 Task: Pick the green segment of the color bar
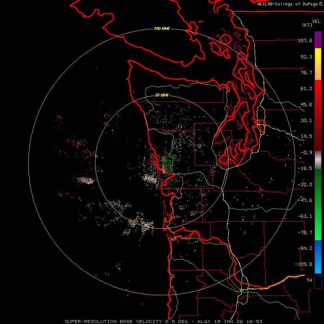(x=318, y=204)
